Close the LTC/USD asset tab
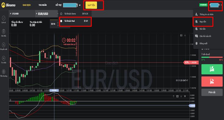Screen dimensions: 224x120 pyautogui.click(x=11, y=14)
